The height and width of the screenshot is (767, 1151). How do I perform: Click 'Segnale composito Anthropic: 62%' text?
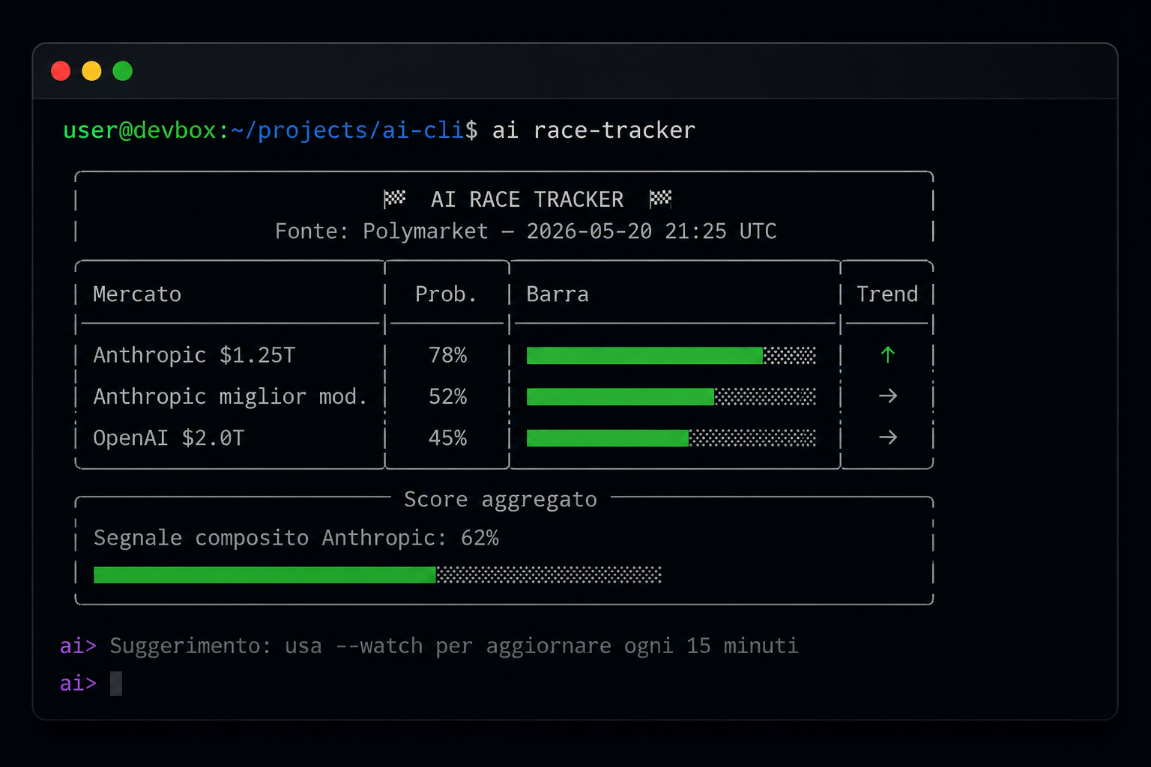(296, 538)
